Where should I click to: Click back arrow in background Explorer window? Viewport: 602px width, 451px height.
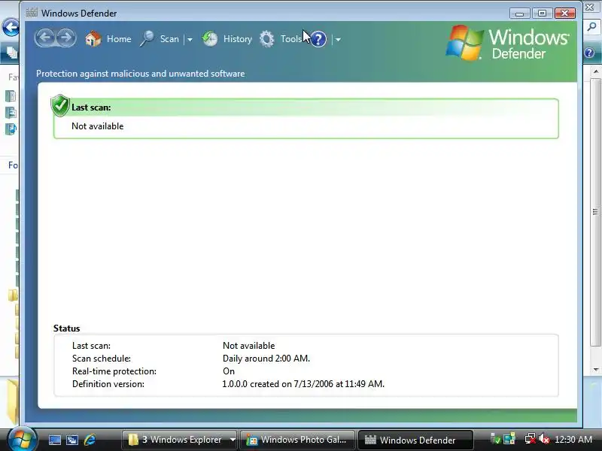pos(10,27)
